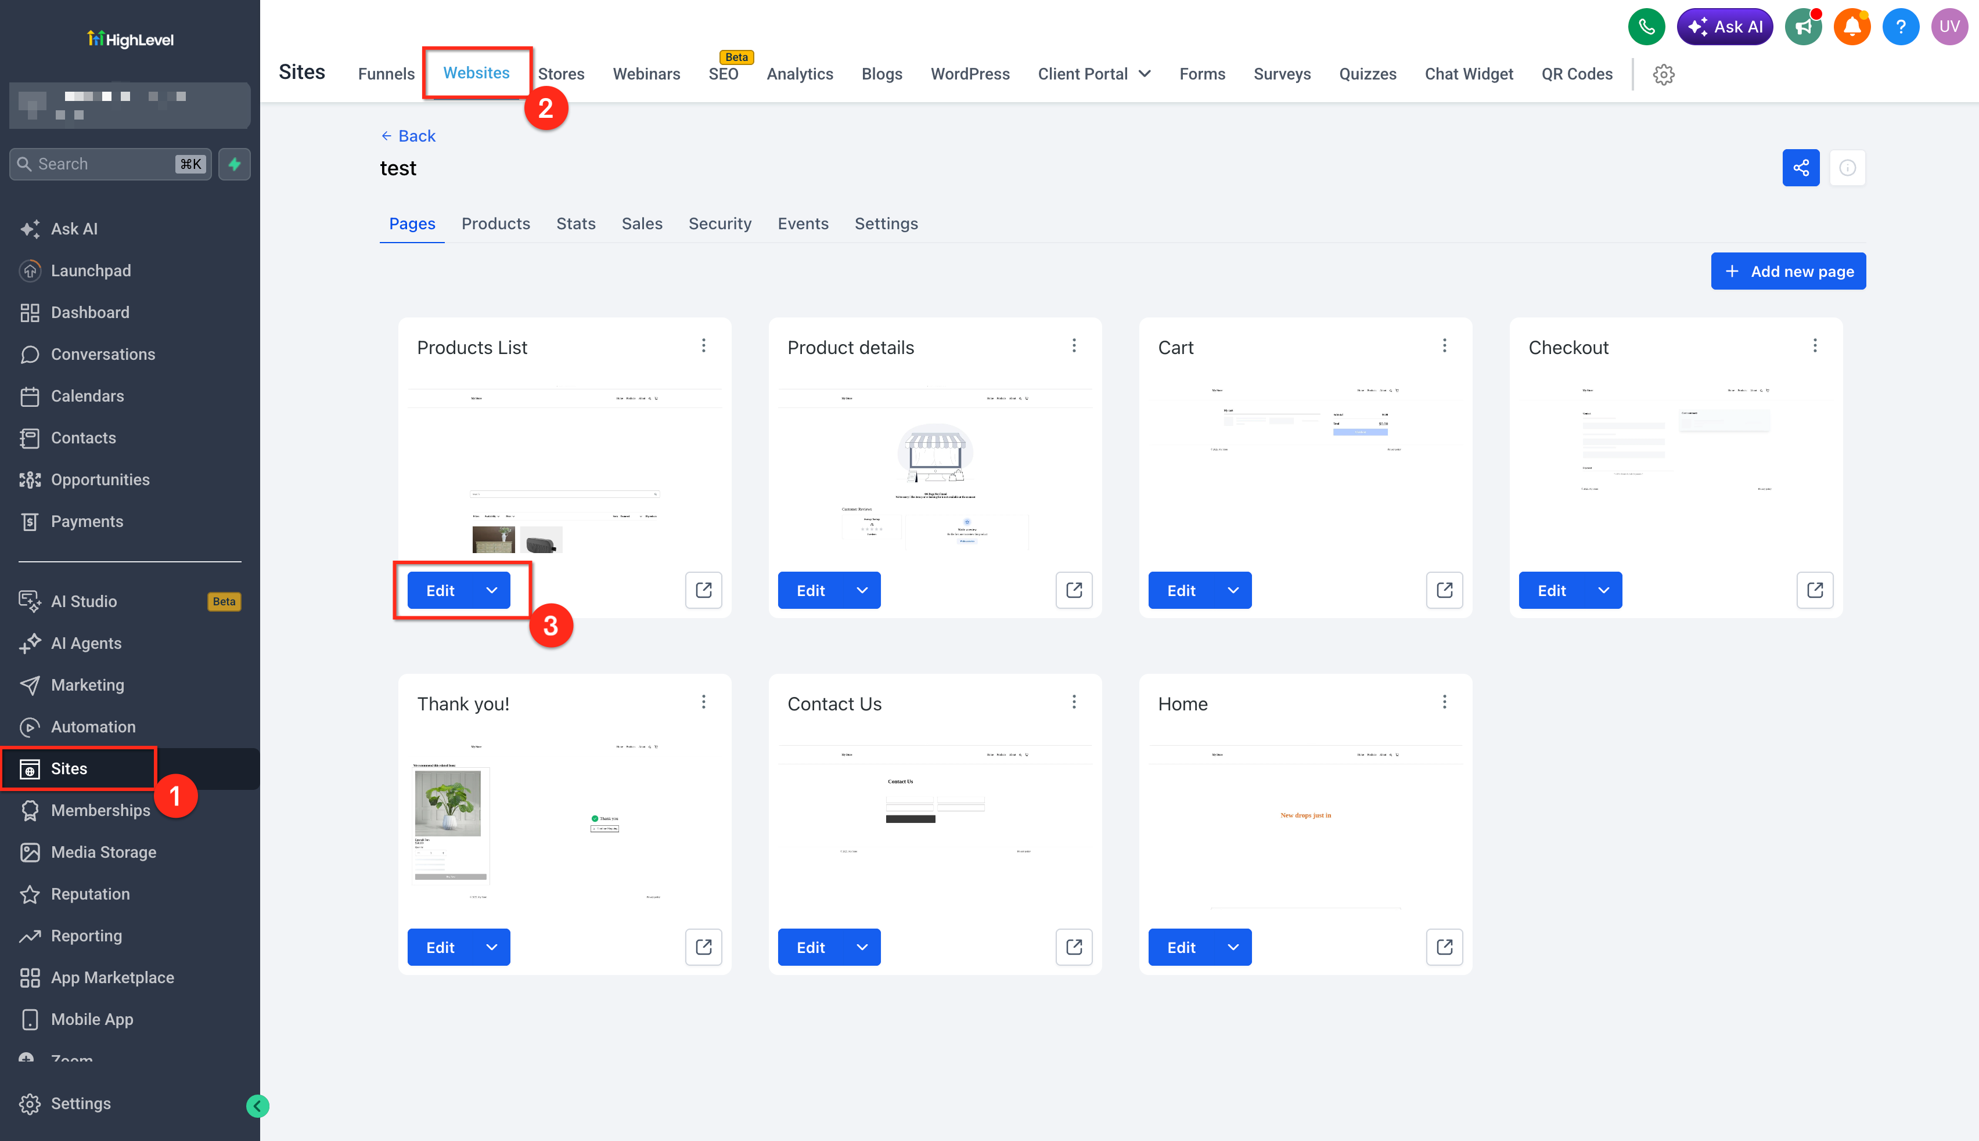1979x1141 pixels.
Task: Open the orange notifications bell
Action: (x=1852, y=27)
